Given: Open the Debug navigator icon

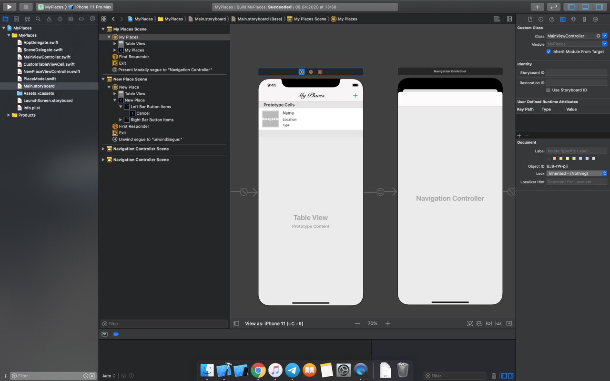Looking at the screenshot, I should pyautogui.click(x=71, y=19).
